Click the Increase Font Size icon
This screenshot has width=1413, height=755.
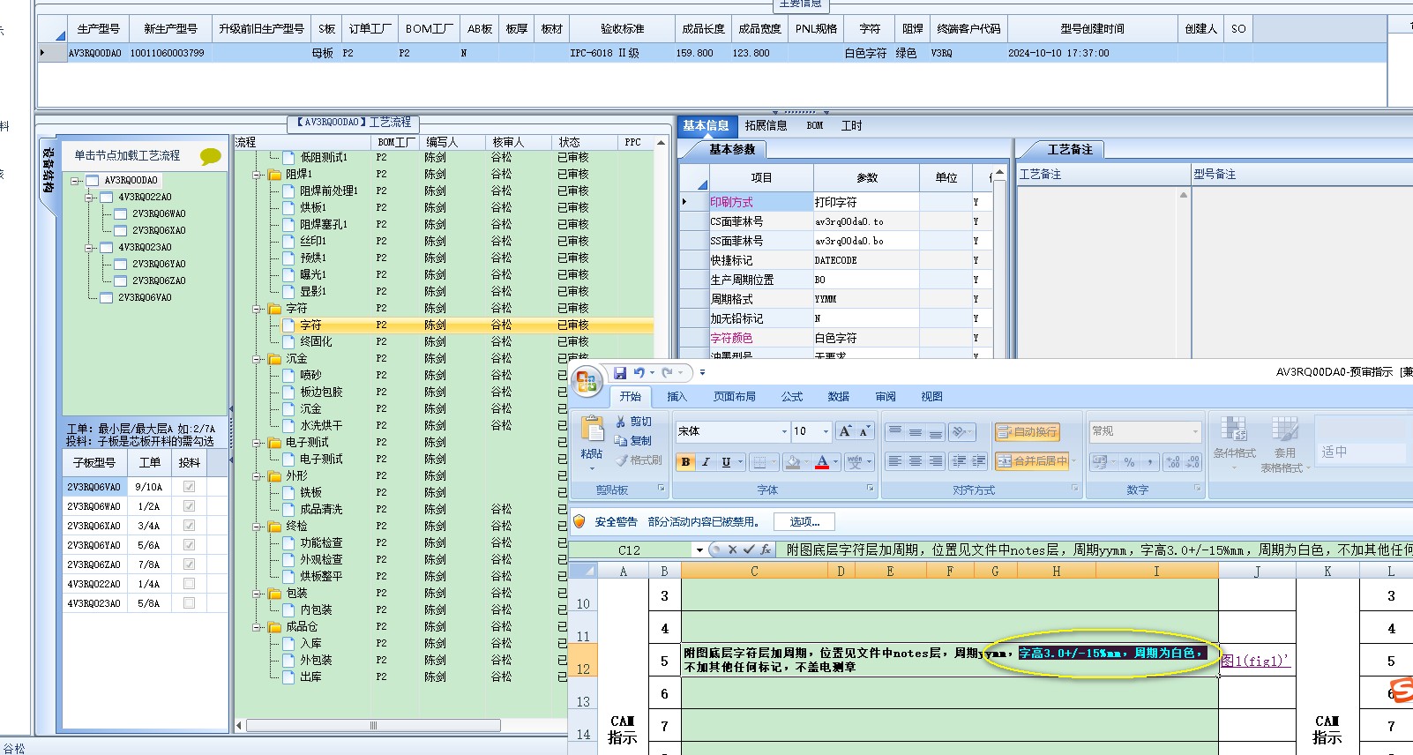[845, 431]
